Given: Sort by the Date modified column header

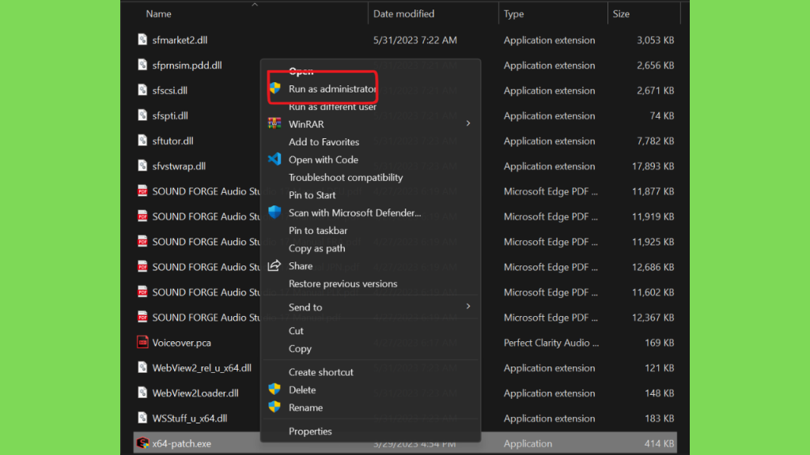Looking at the screenshot, I should [x=404, y=14].
